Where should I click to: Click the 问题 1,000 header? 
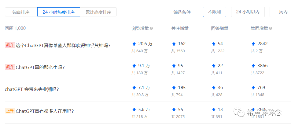point(15,28)
